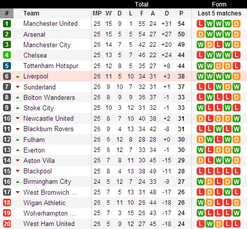Click the light green rank 4 badge
The width and height of the screenshot is (247, 229).
tap(7, 55)
